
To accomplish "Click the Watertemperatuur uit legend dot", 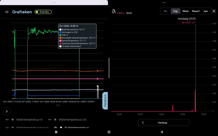I will 55,119.
